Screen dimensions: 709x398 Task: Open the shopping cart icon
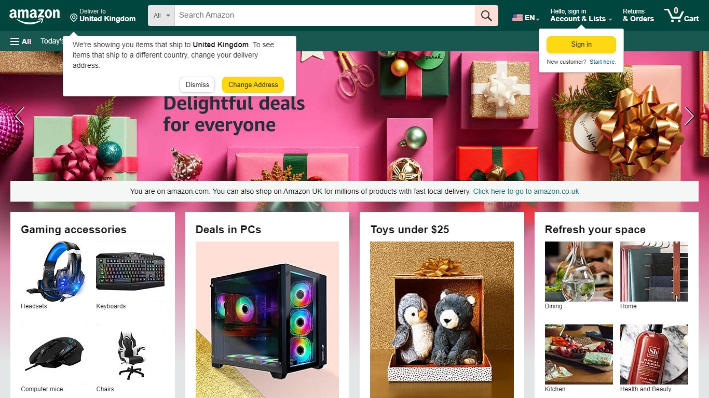pyautogui.click(x=681, y=15)
